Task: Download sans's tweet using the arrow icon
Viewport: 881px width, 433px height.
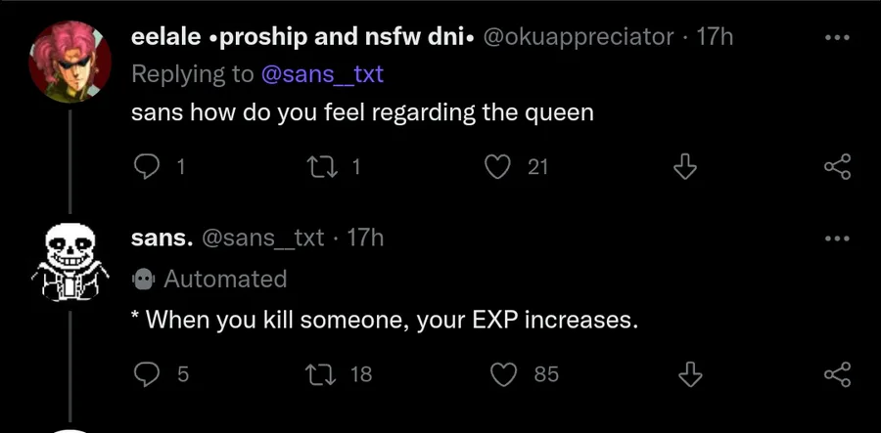Action: pos(690,373)
